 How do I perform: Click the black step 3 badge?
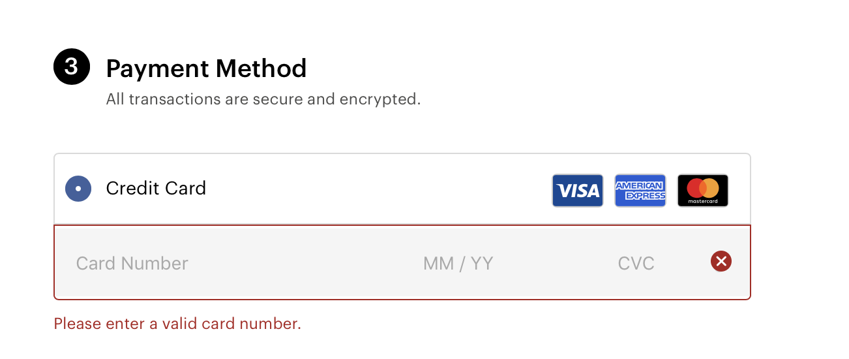[71, 68]
